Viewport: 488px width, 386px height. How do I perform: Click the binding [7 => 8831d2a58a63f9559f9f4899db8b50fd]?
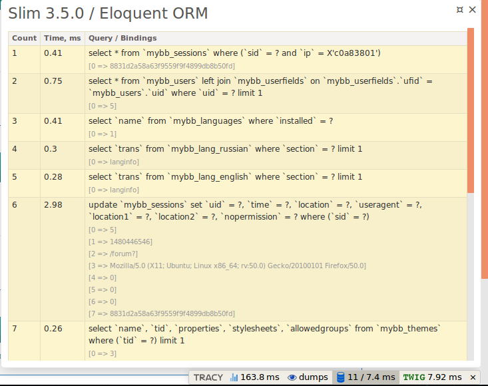162,314
